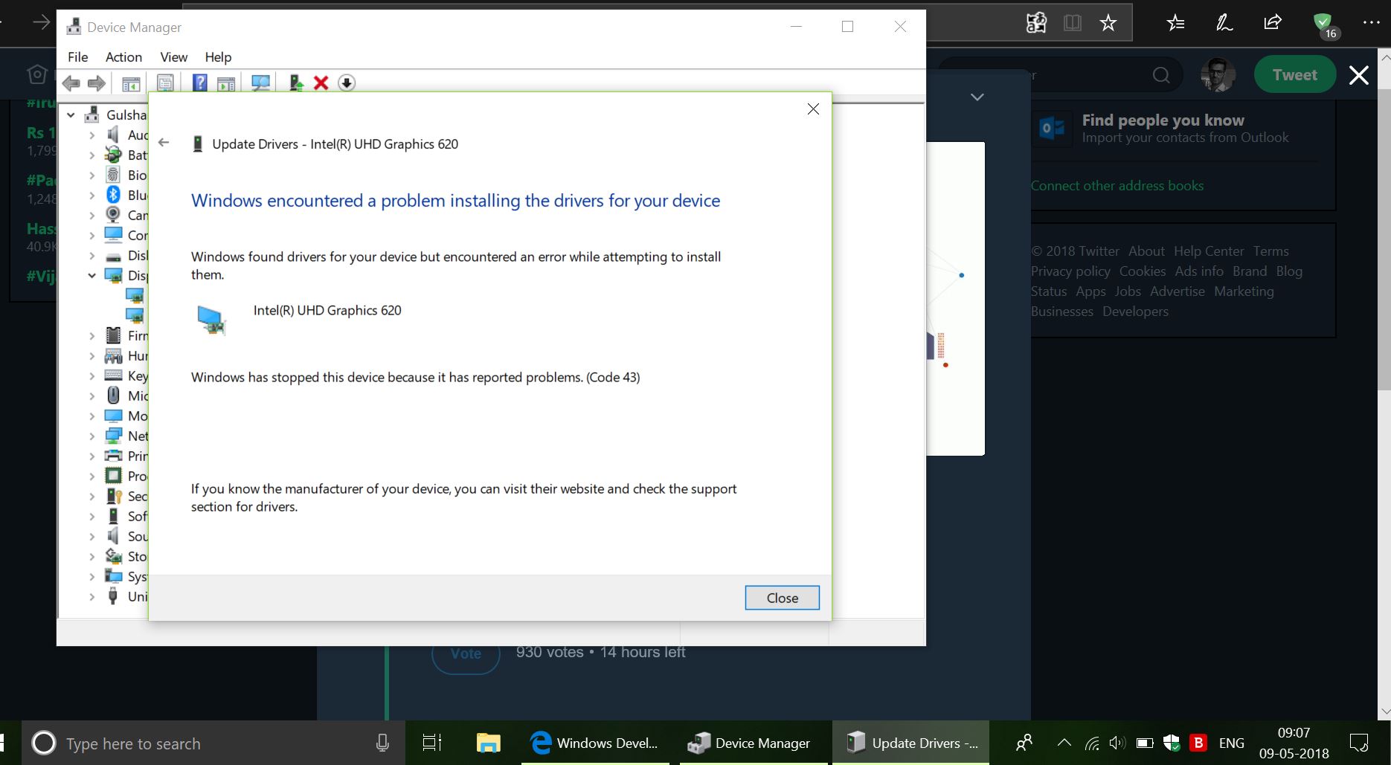
Task: Select the printer category icon in device tree
Action: point(113,456)
